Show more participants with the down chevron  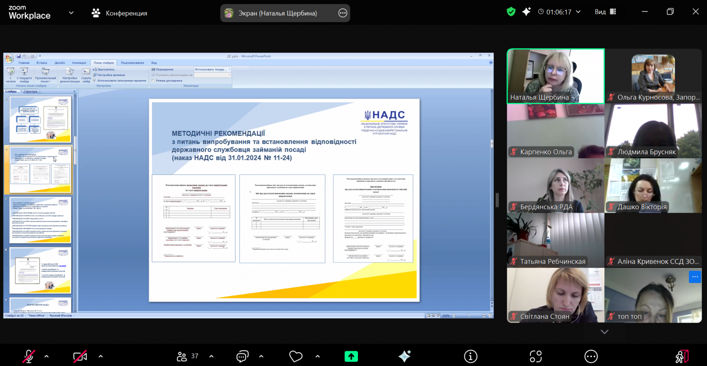(604, 332)
